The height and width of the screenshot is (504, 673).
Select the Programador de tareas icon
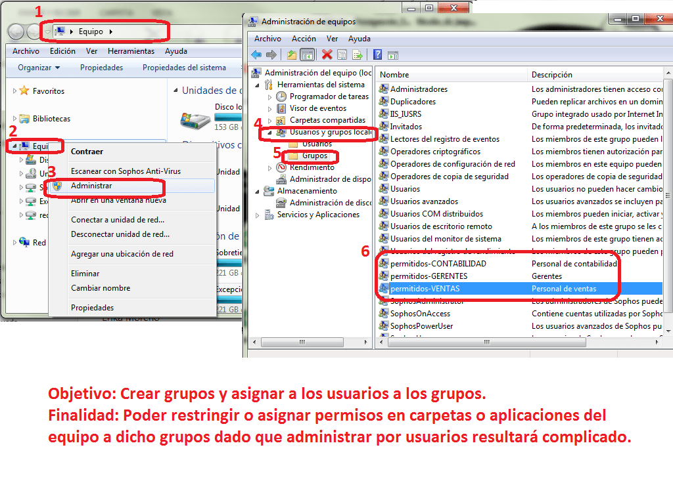[282, 96]
